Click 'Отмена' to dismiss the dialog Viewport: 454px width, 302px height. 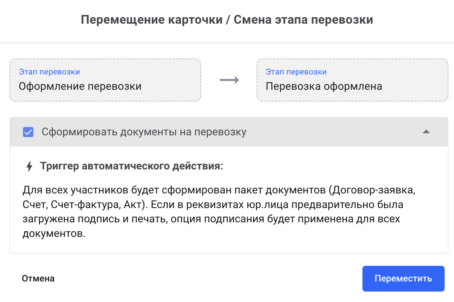[x=38, y=278]
